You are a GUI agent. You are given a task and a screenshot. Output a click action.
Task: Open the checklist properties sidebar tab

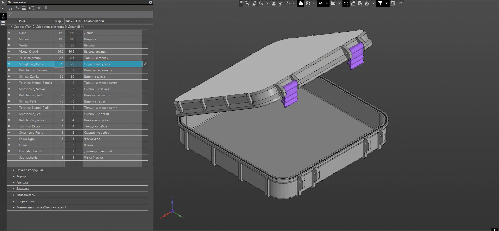point(3,10)
